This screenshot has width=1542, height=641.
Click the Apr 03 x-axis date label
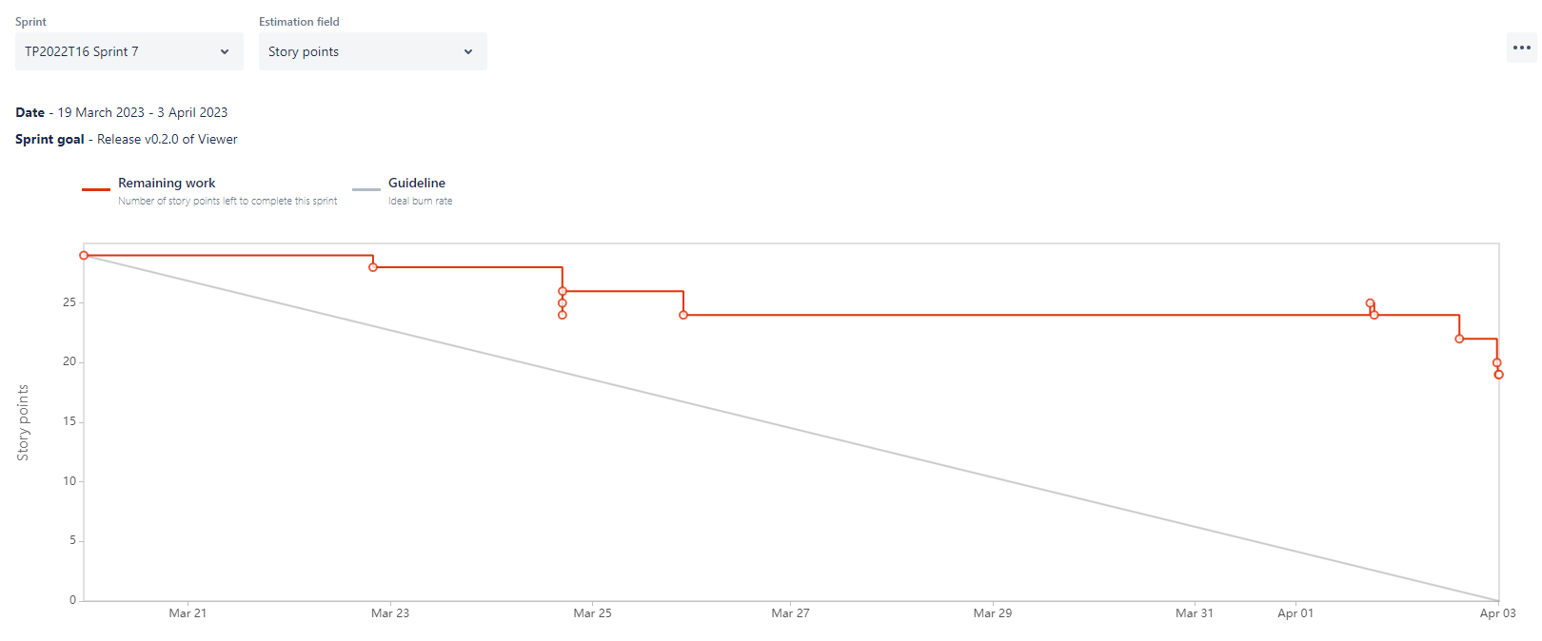pyautogui.click(x=1497, y=613)
